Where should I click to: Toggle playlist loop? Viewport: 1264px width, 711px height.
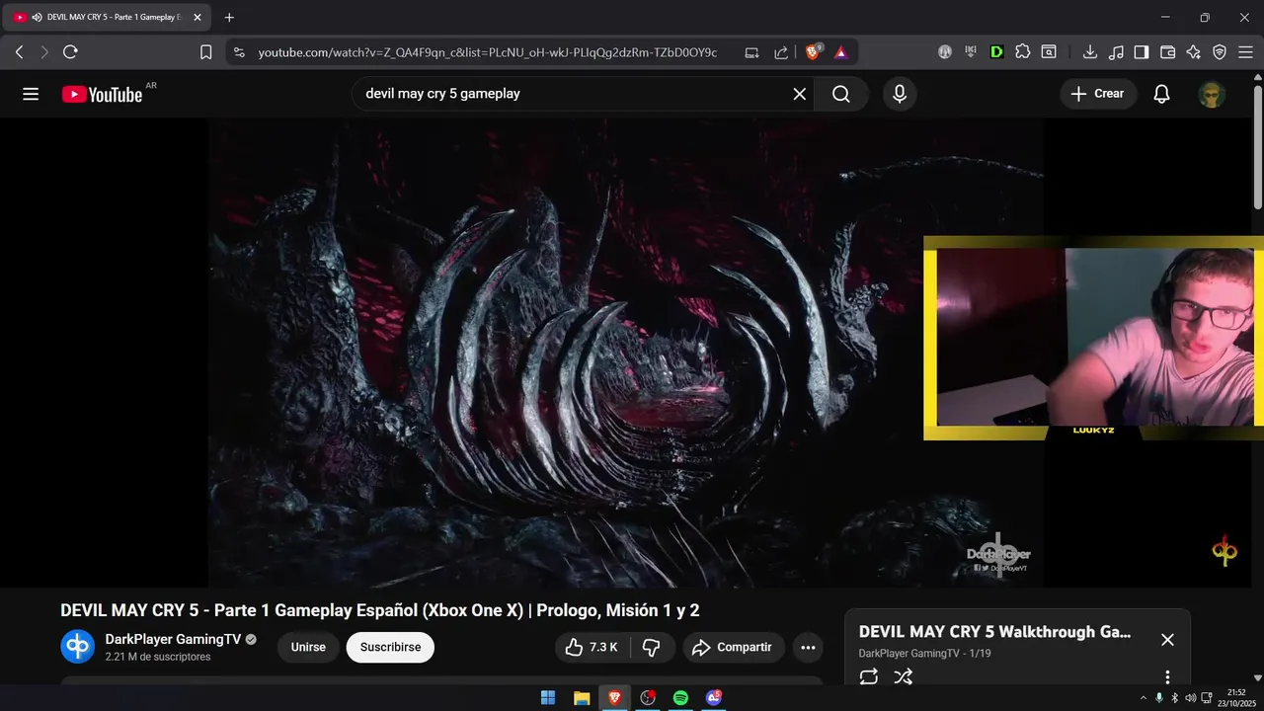tap(869, 676)
